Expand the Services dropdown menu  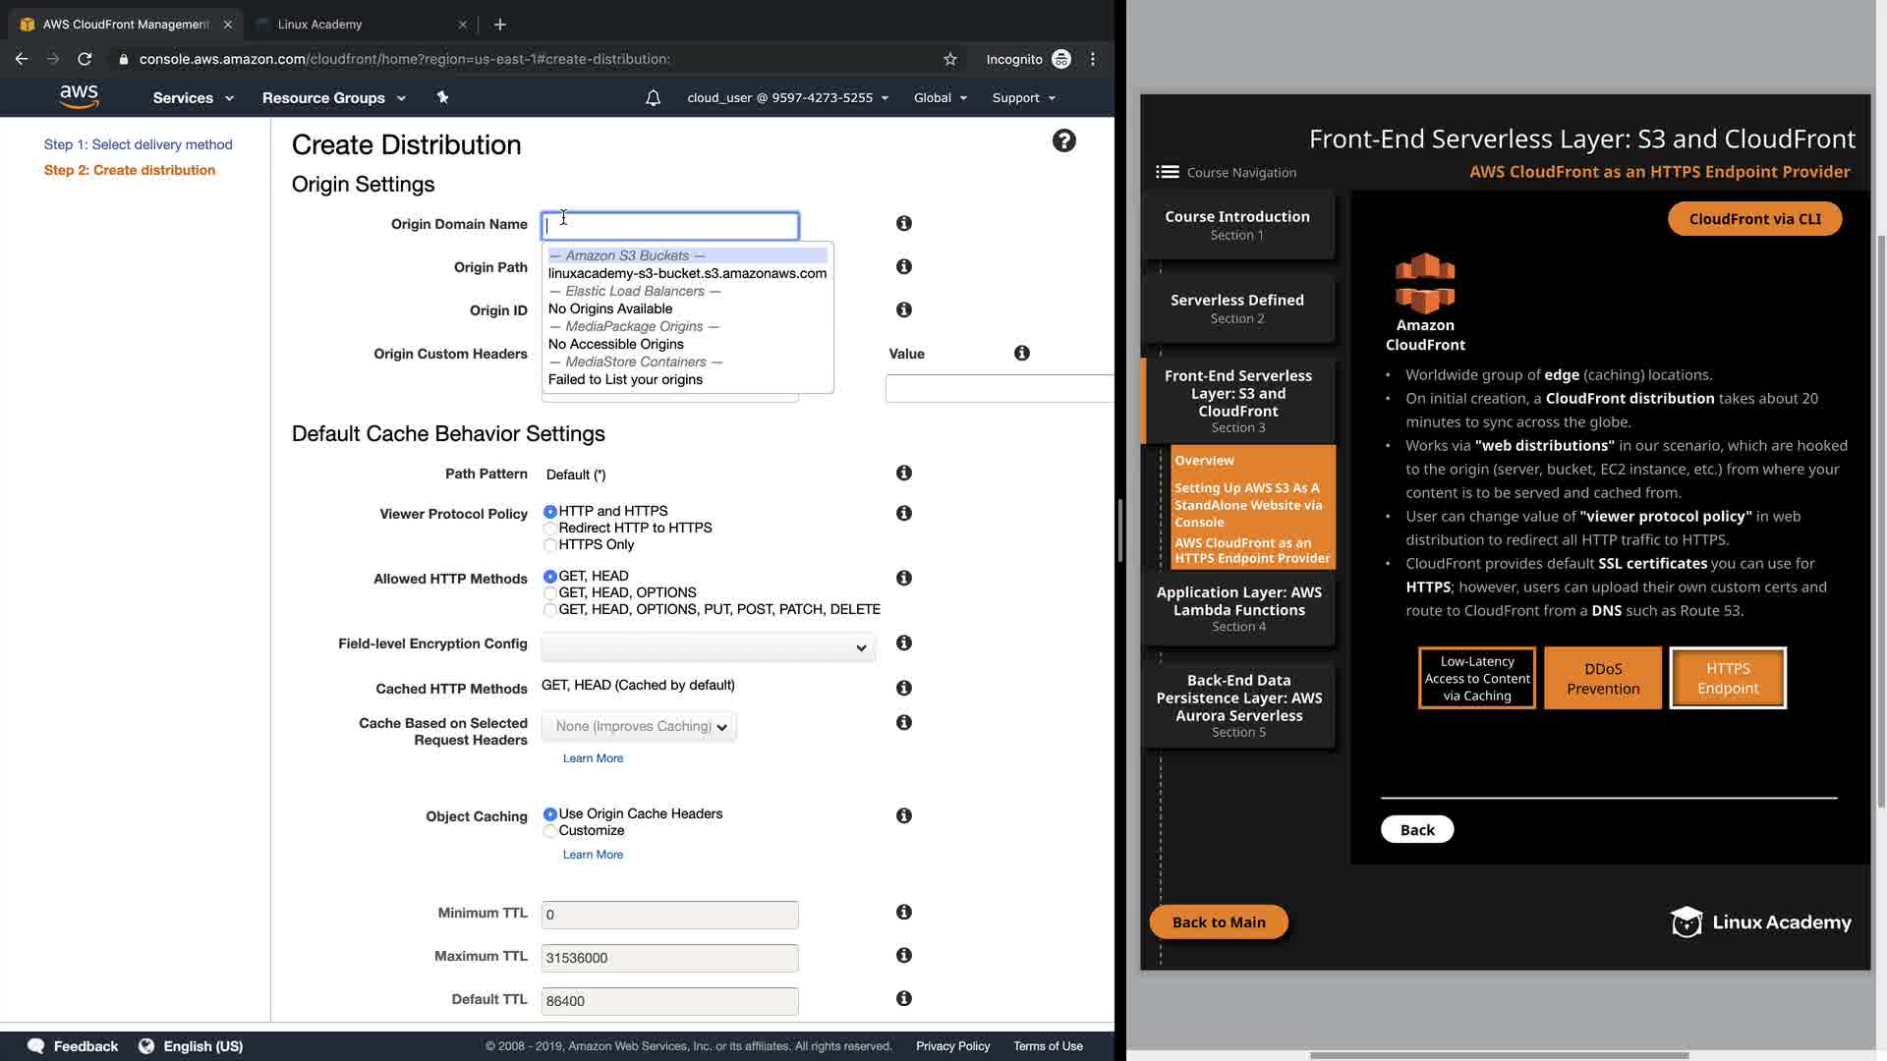[x=193, y=98]
